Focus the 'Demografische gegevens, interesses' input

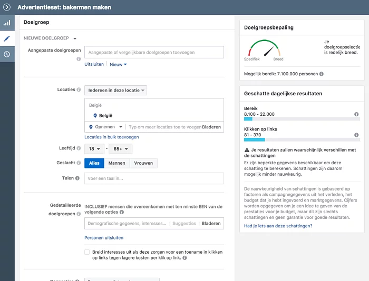[x=127, y=224]
